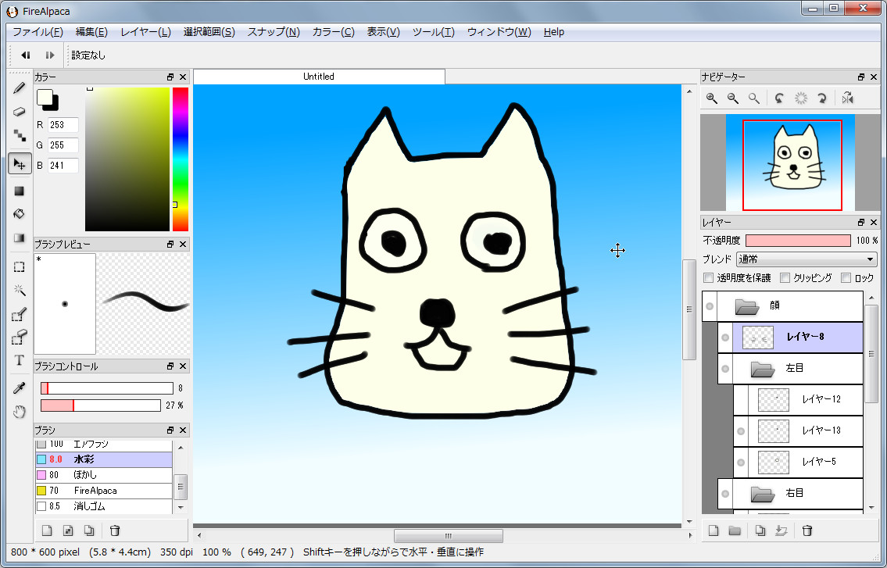Screen dimensions: 887x568
Task: Enable the 透明度を保護 checkbox
Action: 708,277
